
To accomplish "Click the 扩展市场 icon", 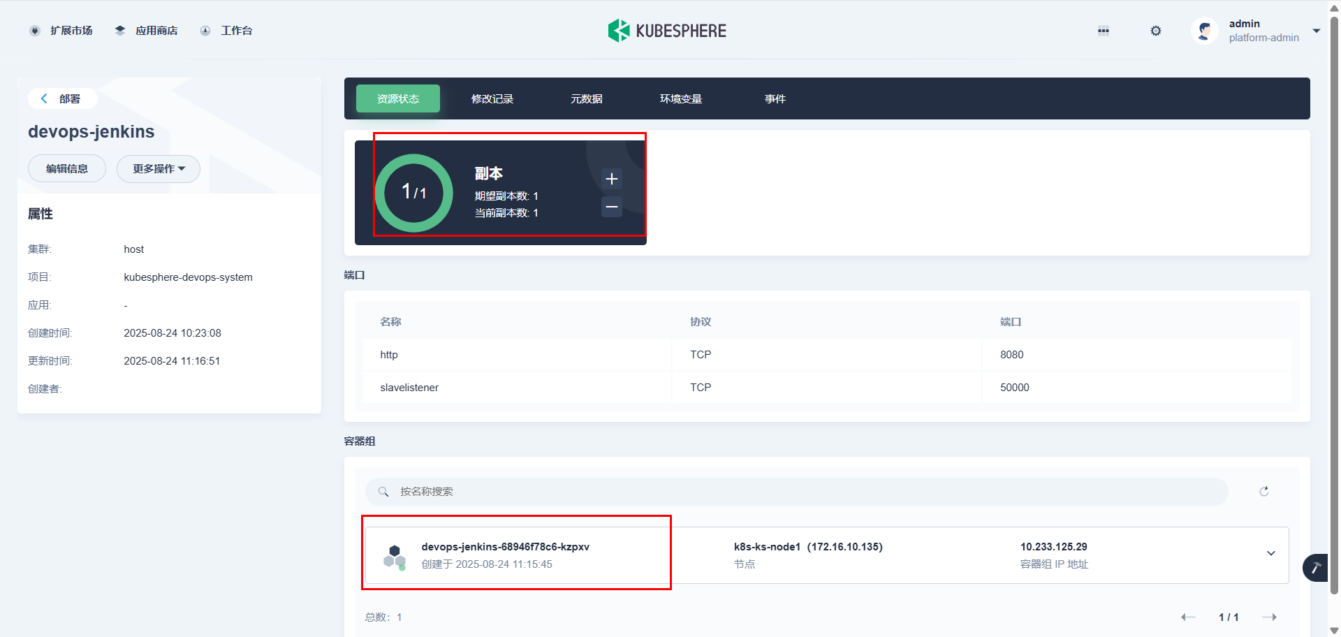I will (x=35, y=31).
